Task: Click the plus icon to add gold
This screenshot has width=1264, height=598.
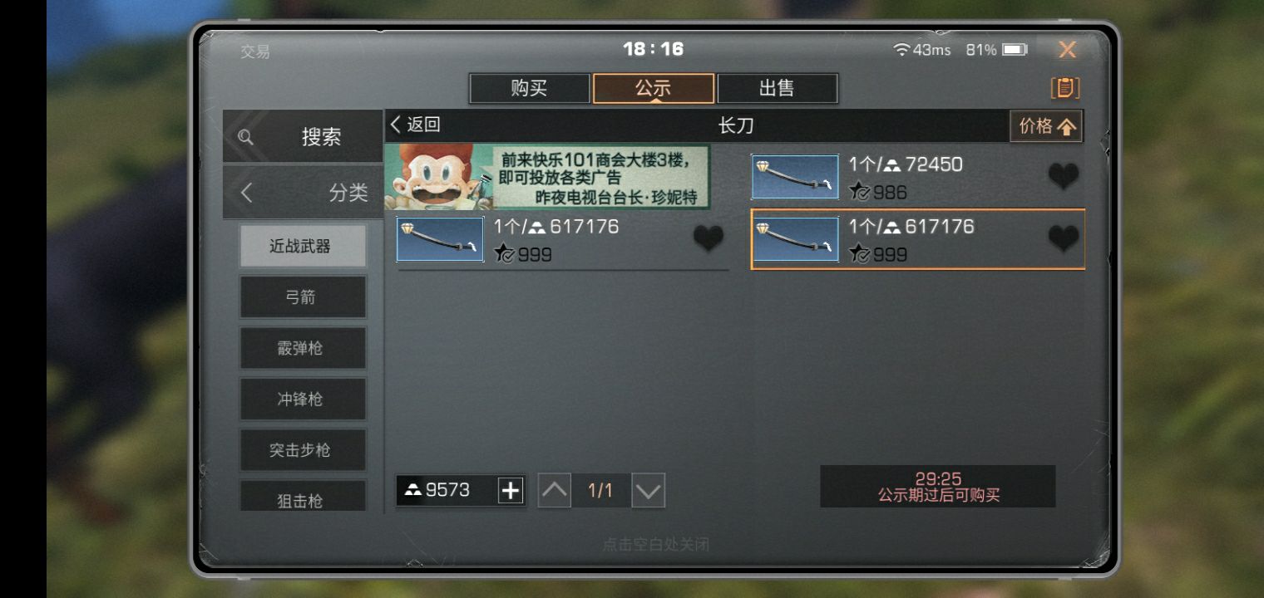Action: tap(510, 491)
